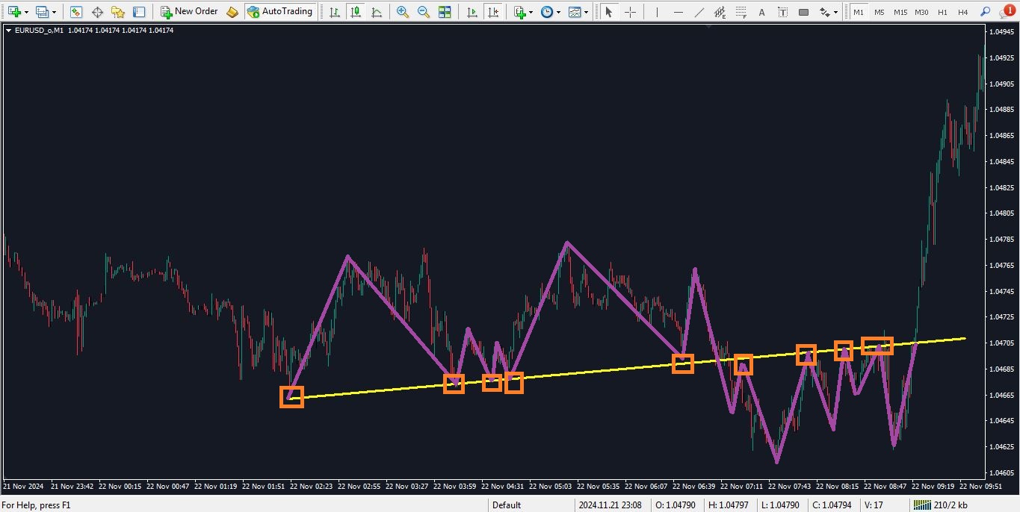Select the H1 timeframe
This screenshot has width=1020, height=512.
(943, 12)
